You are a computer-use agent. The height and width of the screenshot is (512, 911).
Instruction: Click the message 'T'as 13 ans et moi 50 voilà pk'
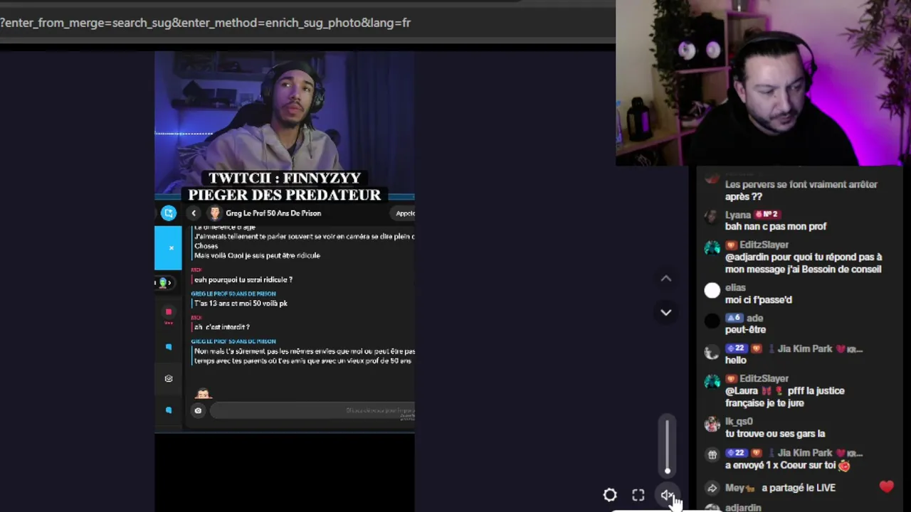click(241, 303)
